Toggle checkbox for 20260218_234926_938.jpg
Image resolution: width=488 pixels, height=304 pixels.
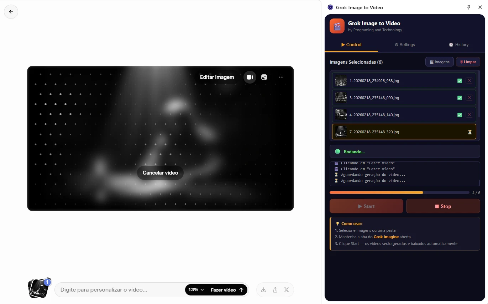tap(460, 81)
